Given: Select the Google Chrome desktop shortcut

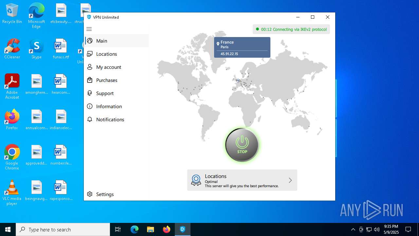Looking at the screenshot, I should 12,157.
